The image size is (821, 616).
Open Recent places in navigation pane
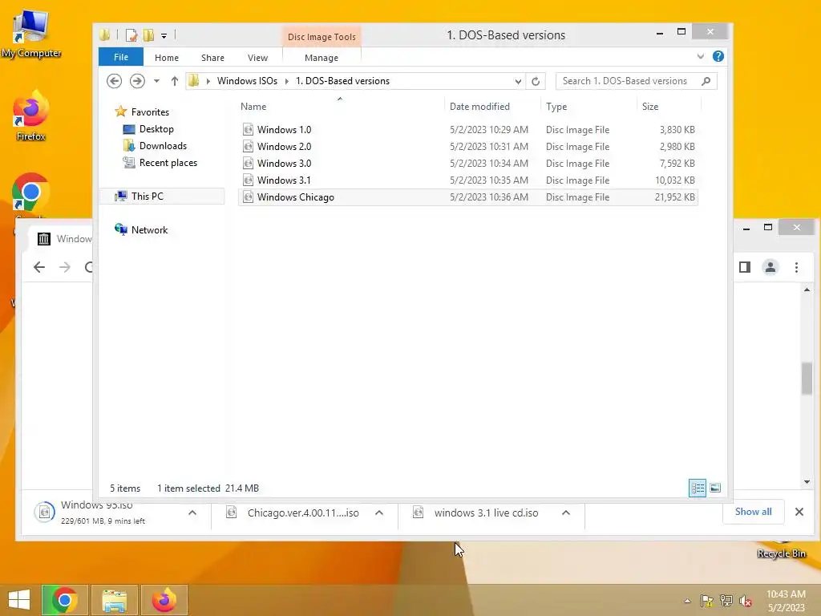click(x=168, y=163)
